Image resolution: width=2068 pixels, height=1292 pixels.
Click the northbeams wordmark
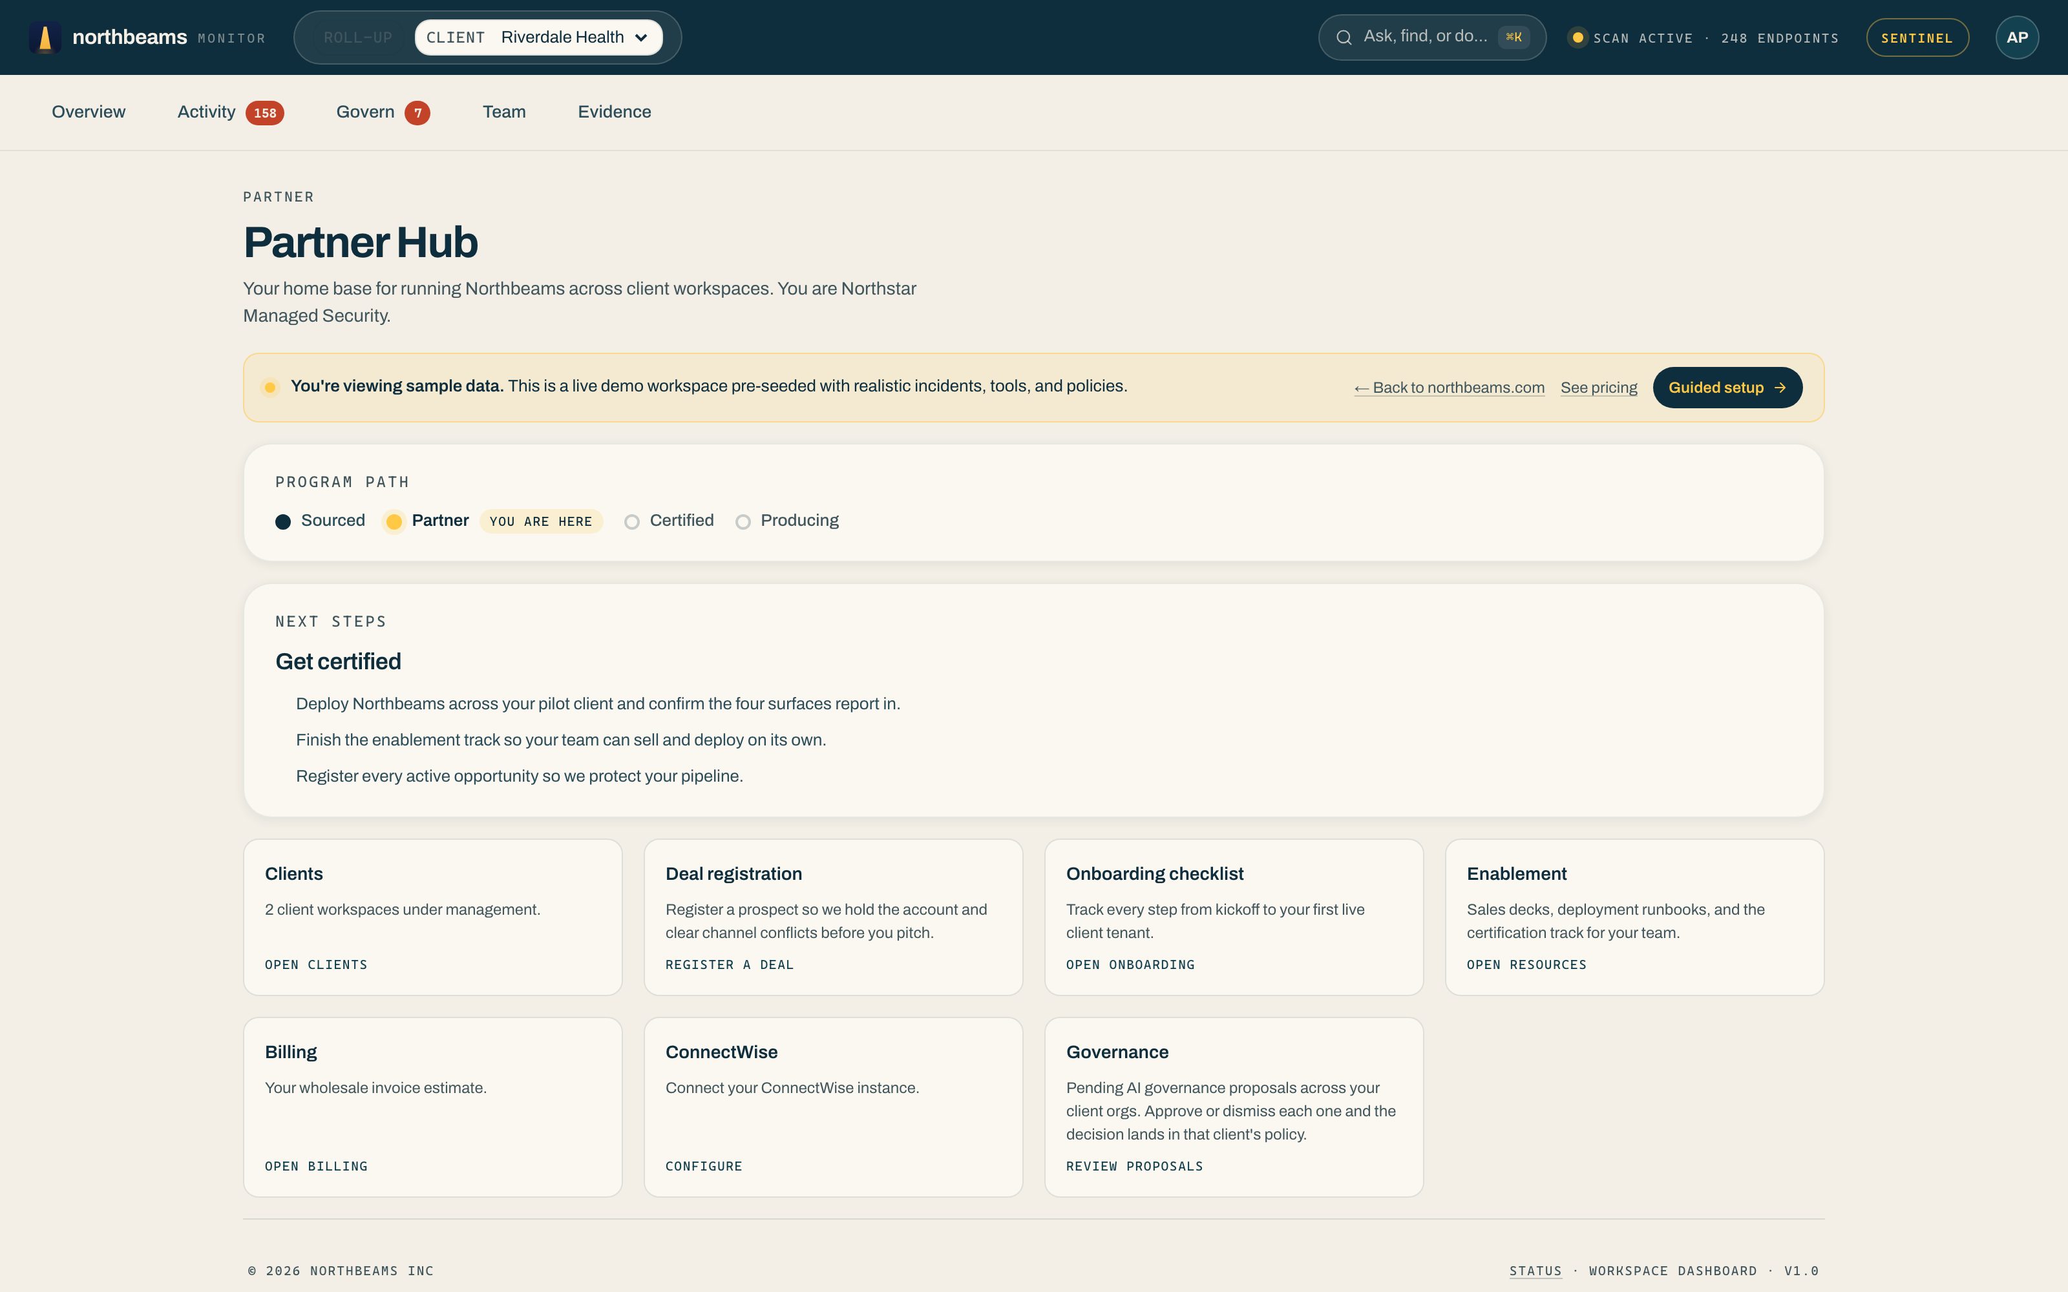coord(130,37)
